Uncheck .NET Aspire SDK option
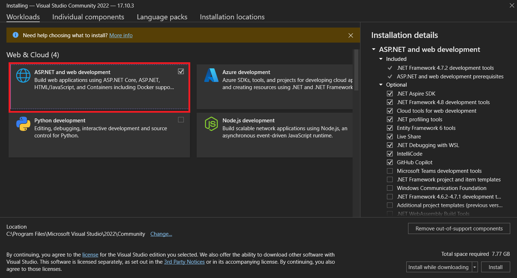This screenshot has width=517, height=278. click(390, 94)
